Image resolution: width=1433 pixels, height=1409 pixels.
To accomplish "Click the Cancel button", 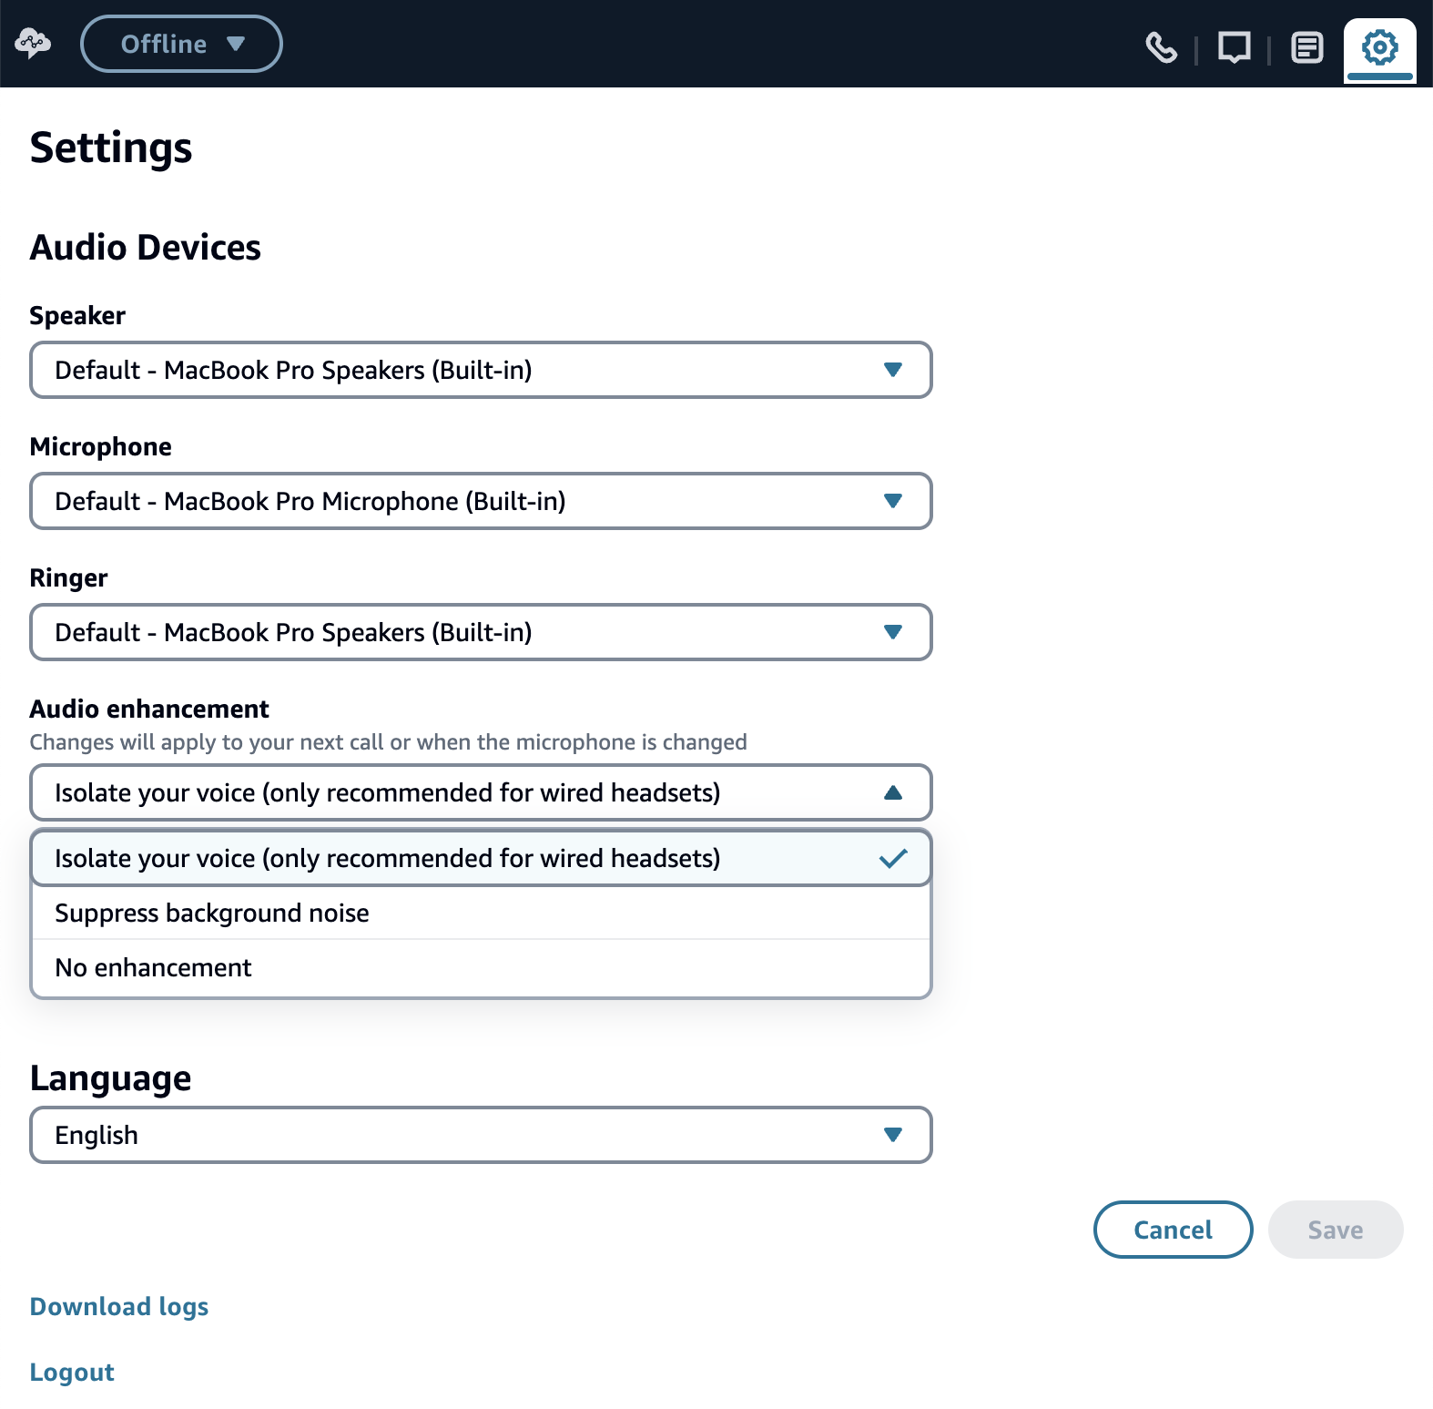I will pyautogui.click(x=1173, y=1230).
